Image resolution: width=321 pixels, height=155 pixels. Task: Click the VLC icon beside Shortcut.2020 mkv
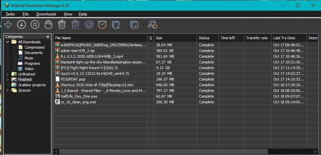pos(57,85)
